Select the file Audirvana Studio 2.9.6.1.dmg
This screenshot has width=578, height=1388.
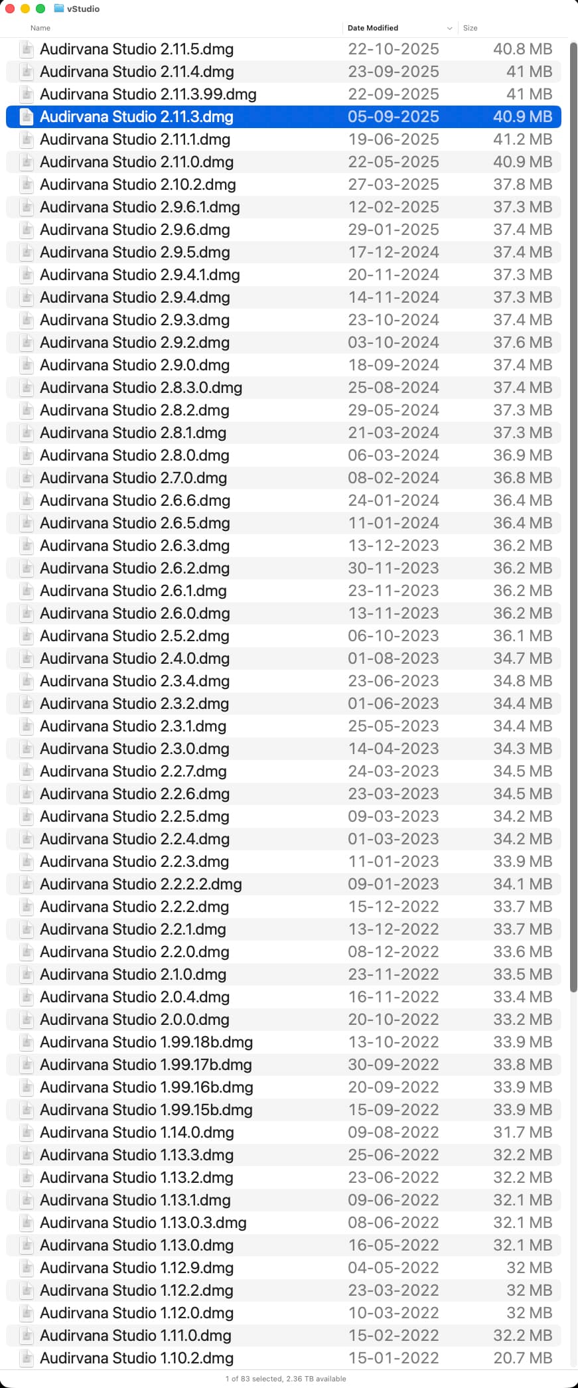tap(140, 207)
